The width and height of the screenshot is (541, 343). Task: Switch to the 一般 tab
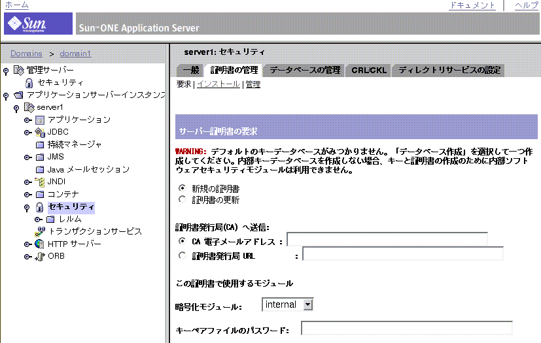coord(190,71)
